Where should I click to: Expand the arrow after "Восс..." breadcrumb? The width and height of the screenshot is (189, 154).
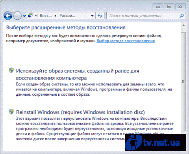56,16
